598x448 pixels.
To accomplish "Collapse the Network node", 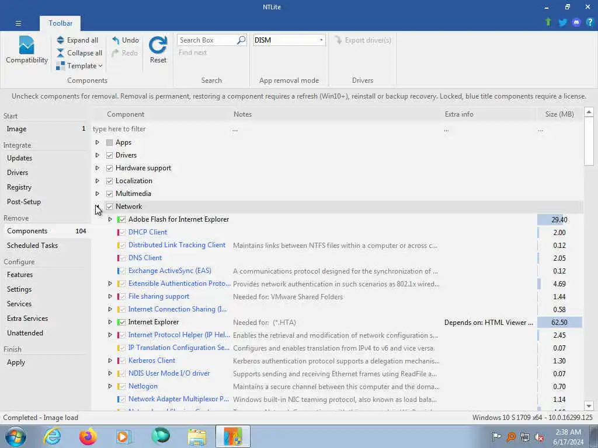I will [98, 206].
